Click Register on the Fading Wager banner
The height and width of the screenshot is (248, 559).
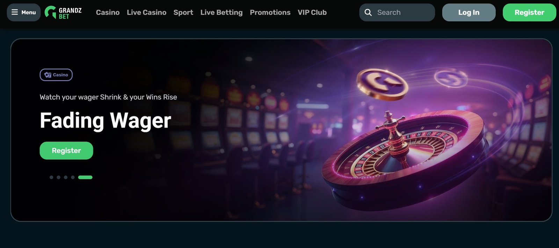[x=66, y=151]
